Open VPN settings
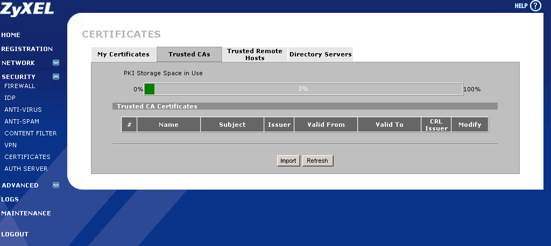The height and width of the screenshot is (246, 551). click(x=11, y=145)
